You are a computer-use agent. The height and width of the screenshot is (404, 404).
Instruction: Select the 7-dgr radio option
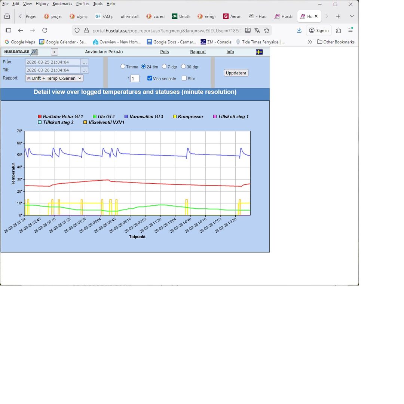click(x=164, y=67)
